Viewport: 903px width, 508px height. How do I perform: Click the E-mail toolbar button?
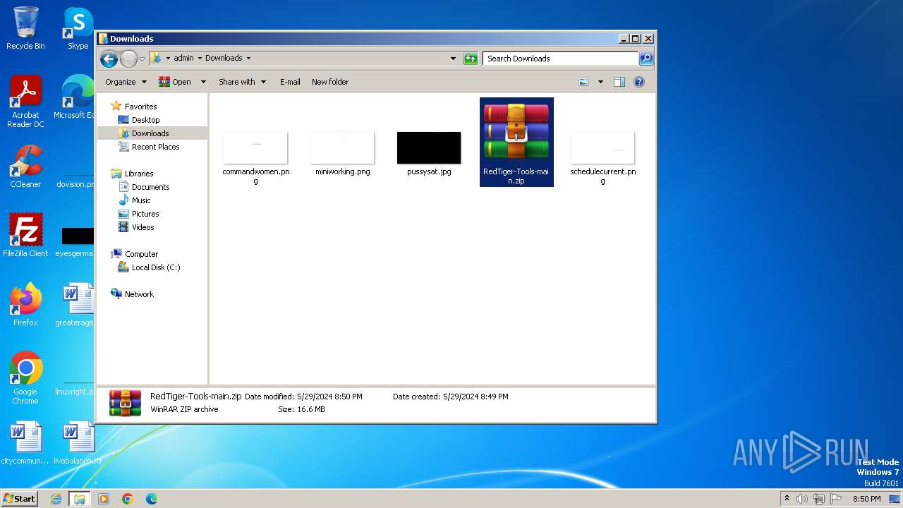pyautogui.click(x=290, y=82)
